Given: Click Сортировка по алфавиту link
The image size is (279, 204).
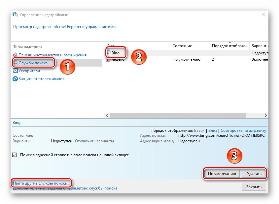Looking at the screenshot, I should tap(243, 130).
